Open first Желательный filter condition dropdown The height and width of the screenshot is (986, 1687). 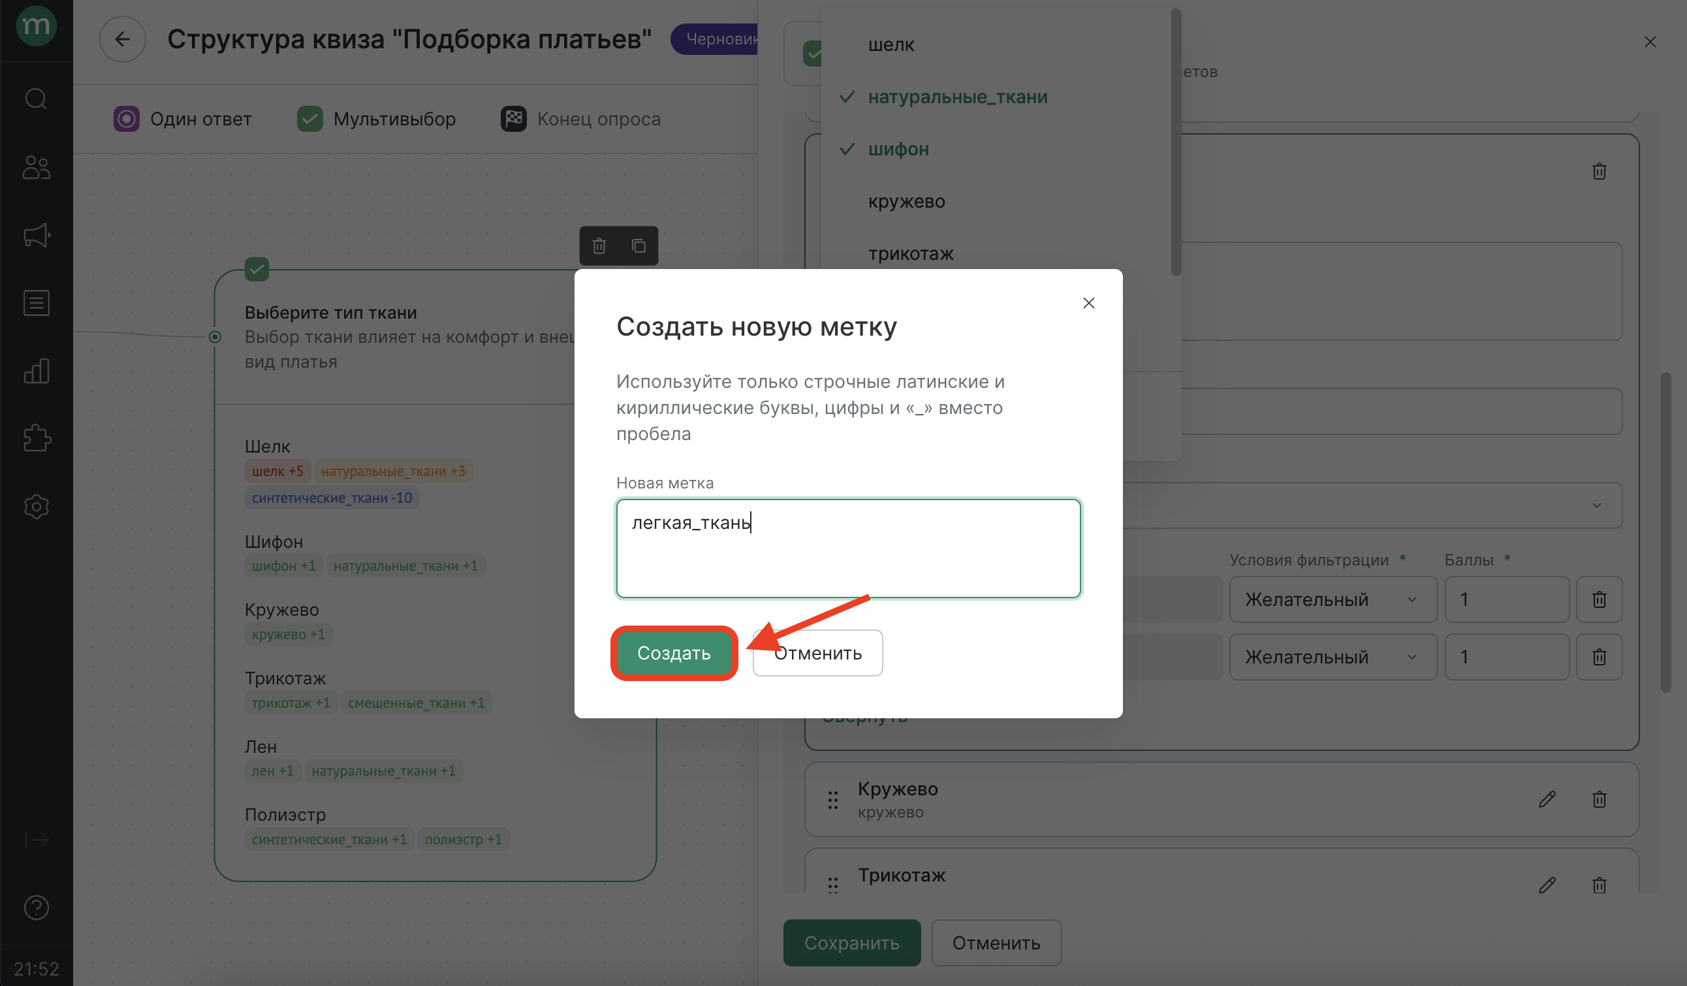click(1332, 599)
